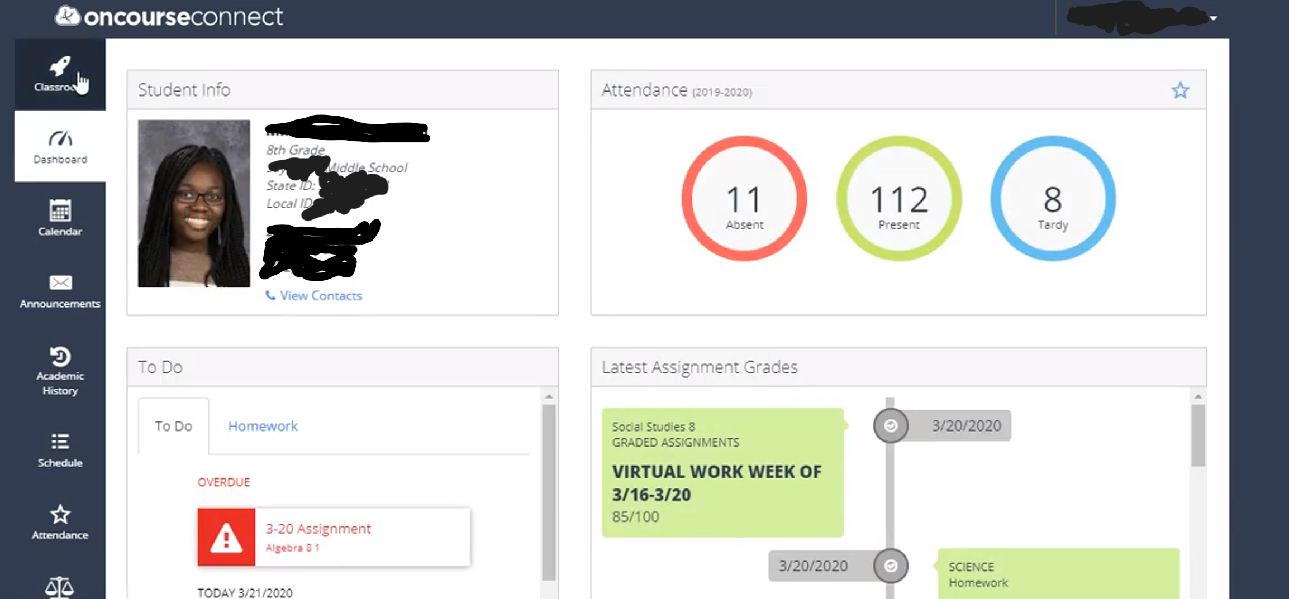Click the red Absent attendance circle
The height and width of the screenshot is (599, 1289).
tap(744, 199)
